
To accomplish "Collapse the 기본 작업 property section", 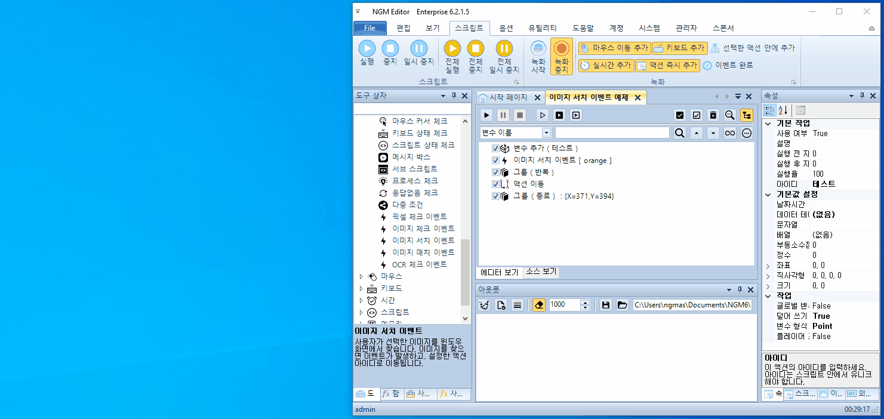I will [x=768, y=123].
